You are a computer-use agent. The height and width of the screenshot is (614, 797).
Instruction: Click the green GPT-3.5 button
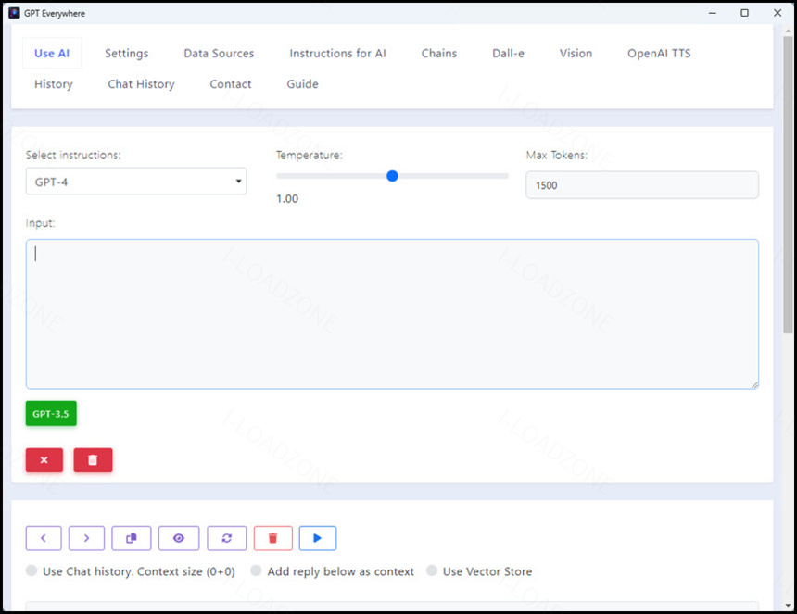pos(51,413)
